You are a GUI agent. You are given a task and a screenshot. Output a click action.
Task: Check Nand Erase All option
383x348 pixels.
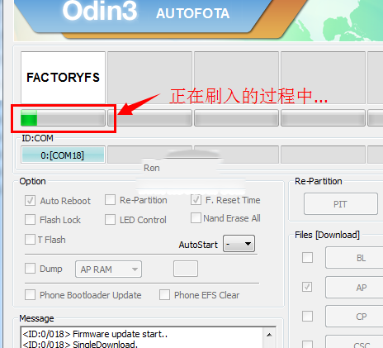196,217
